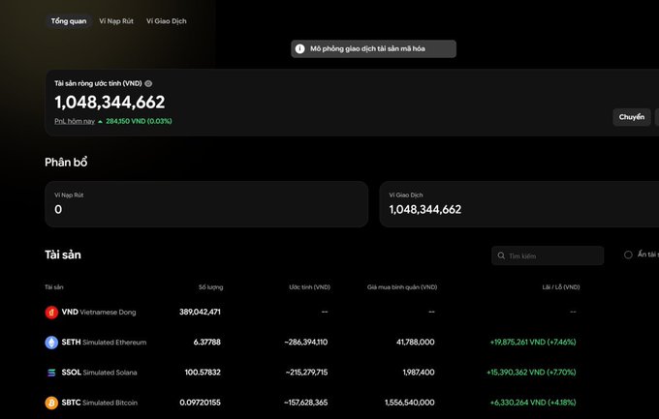The height and width of the screenshot is (419, 659).
Task: Select the 'Lãi / Lỗ (VND)' column header
Action: click(x=561, y=287)
